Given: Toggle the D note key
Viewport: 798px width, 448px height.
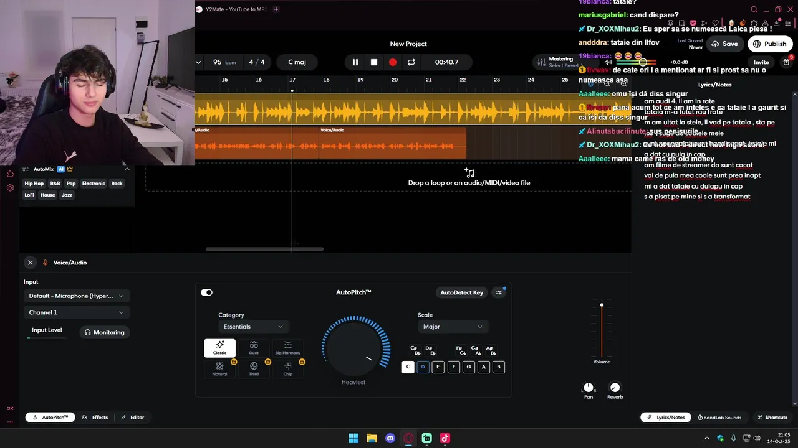Looking at the screenshot, I should (423, 367).
